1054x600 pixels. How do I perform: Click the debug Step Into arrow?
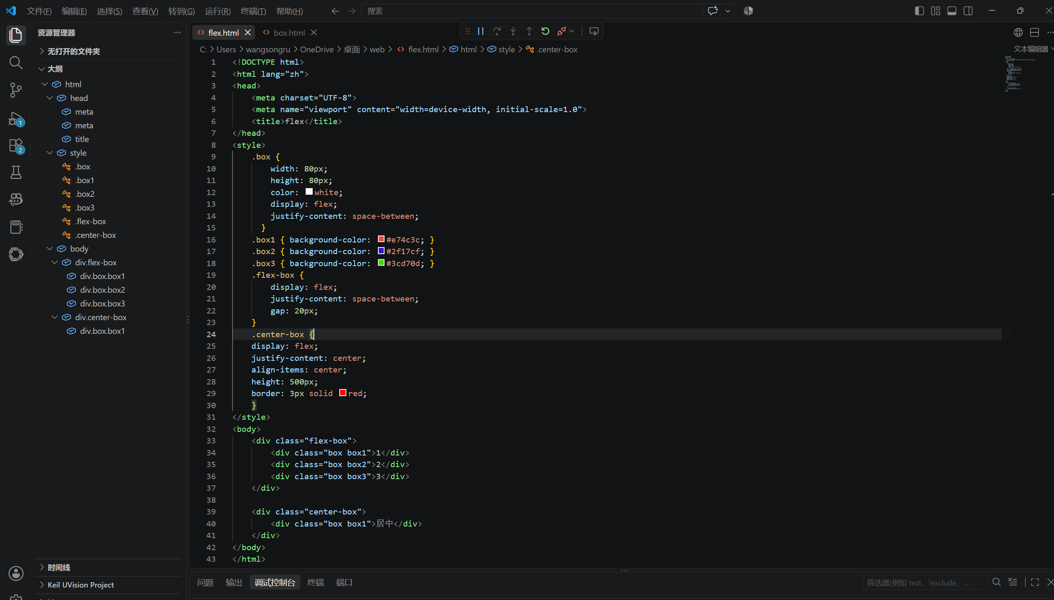point(513,31)
